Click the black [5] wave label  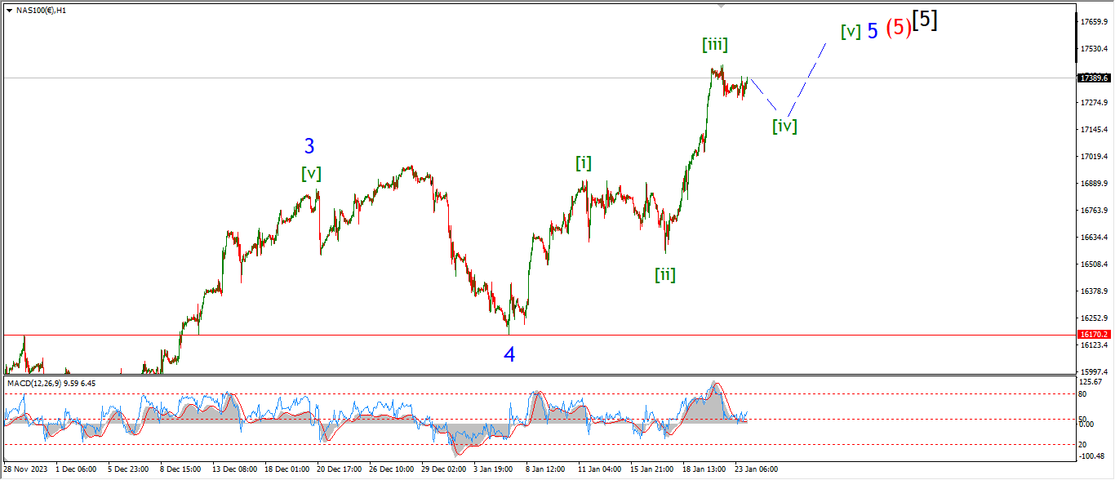(x=925, y=20)
